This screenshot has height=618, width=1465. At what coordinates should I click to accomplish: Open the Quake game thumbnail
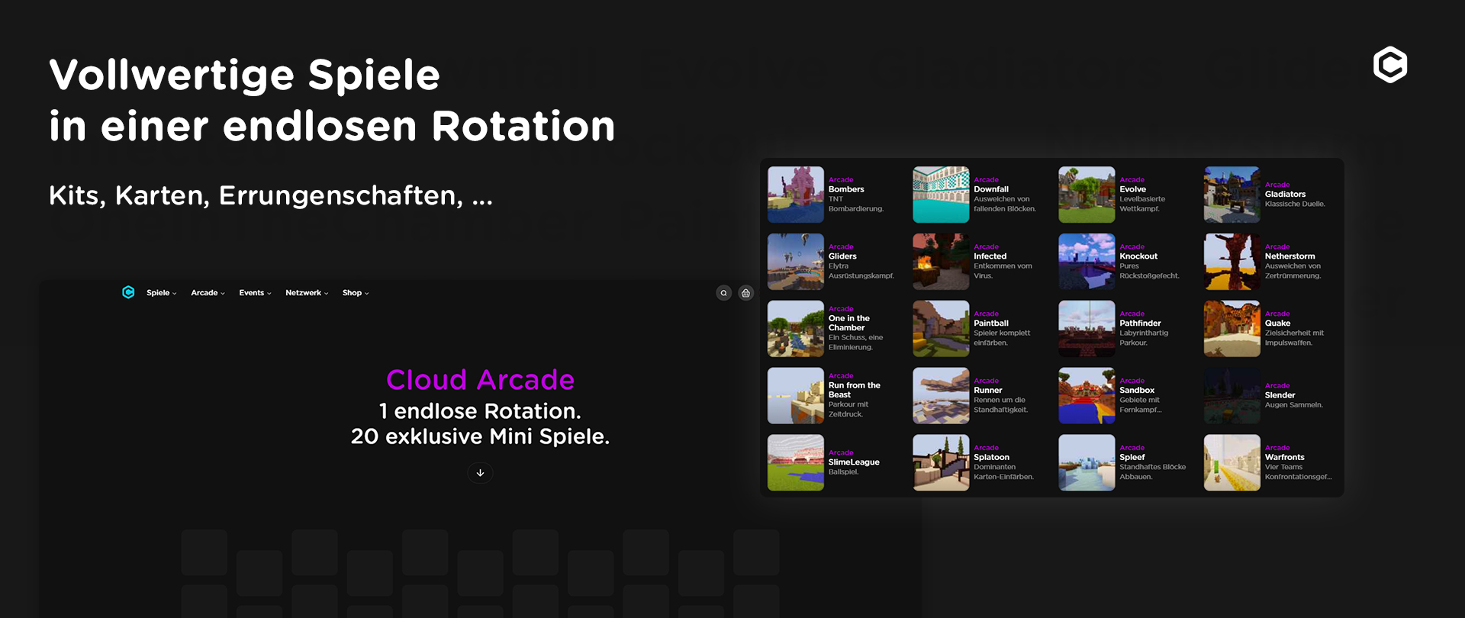click(1232, 329)
